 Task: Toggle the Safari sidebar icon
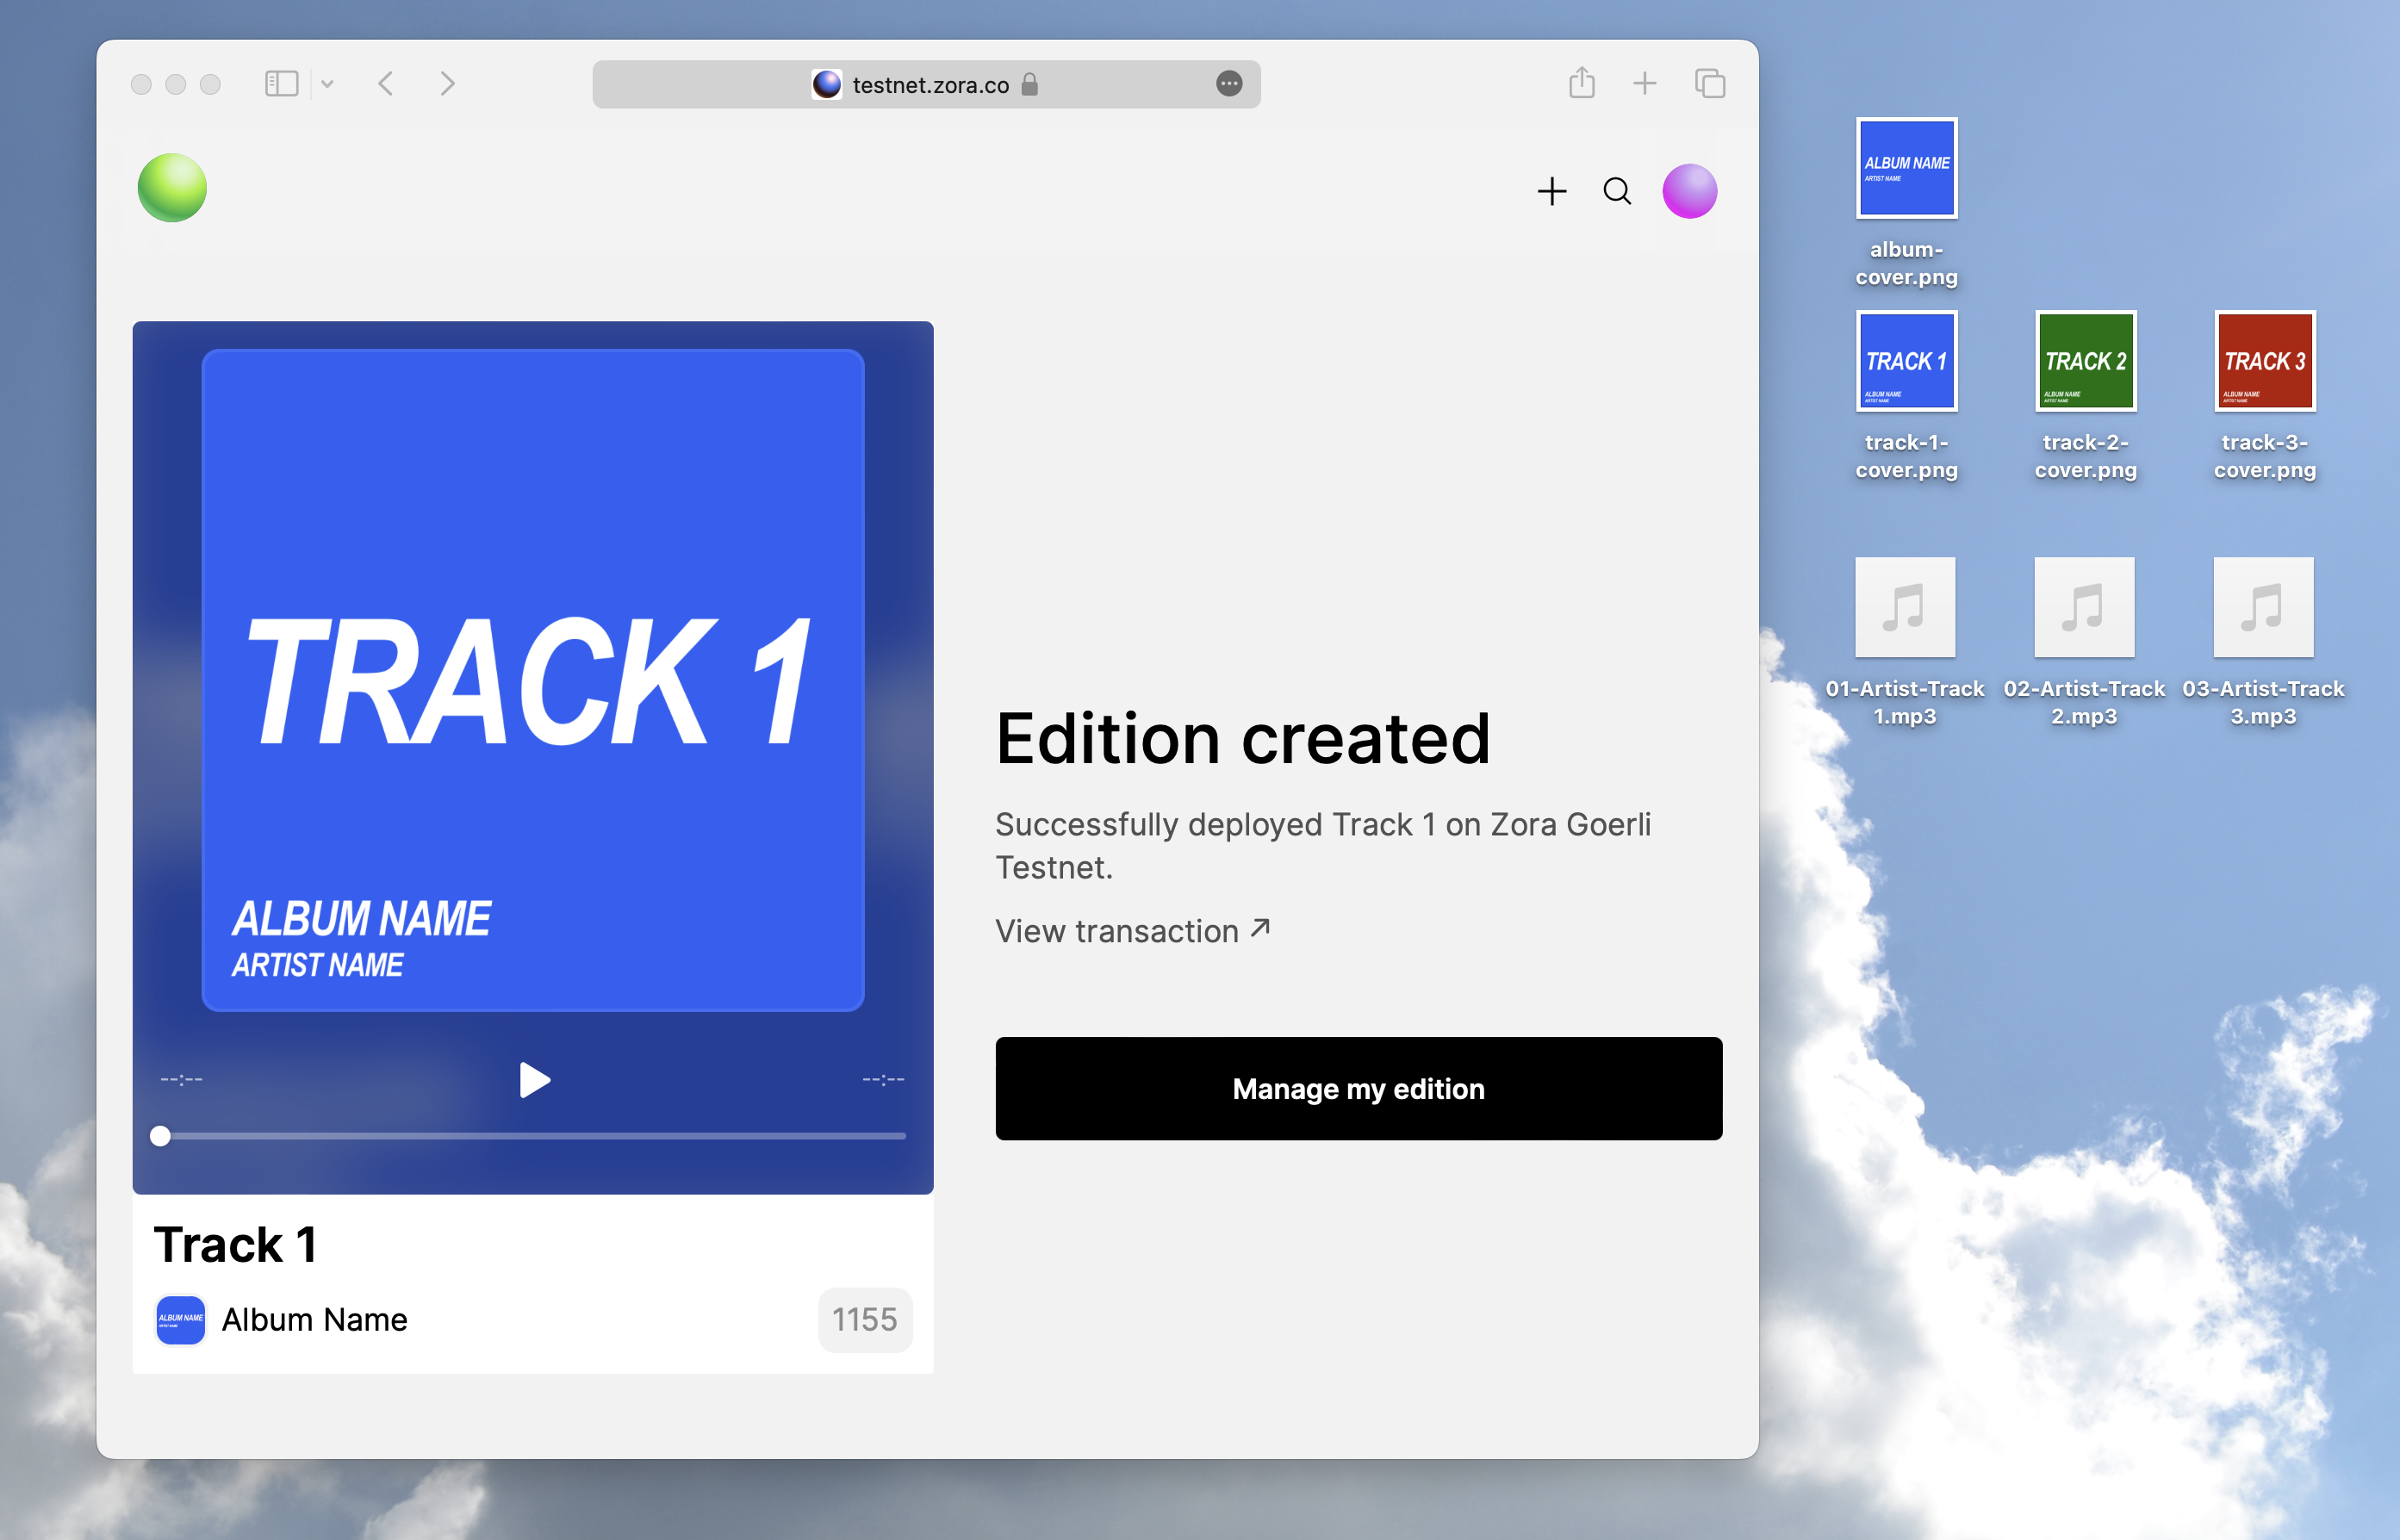[x=282, y=84]
